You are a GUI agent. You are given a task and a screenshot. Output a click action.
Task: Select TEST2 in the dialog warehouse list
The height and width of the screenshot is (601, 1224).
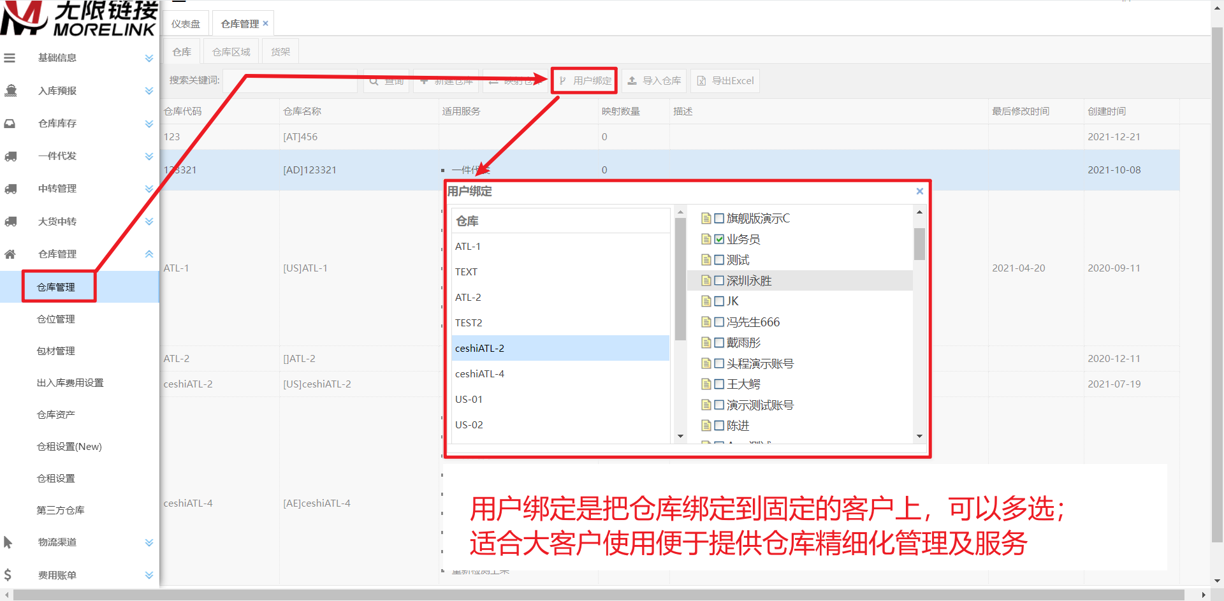560,323
